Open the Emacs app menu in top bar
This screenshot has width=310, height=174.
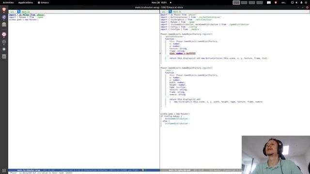click(x=43, y=2)
